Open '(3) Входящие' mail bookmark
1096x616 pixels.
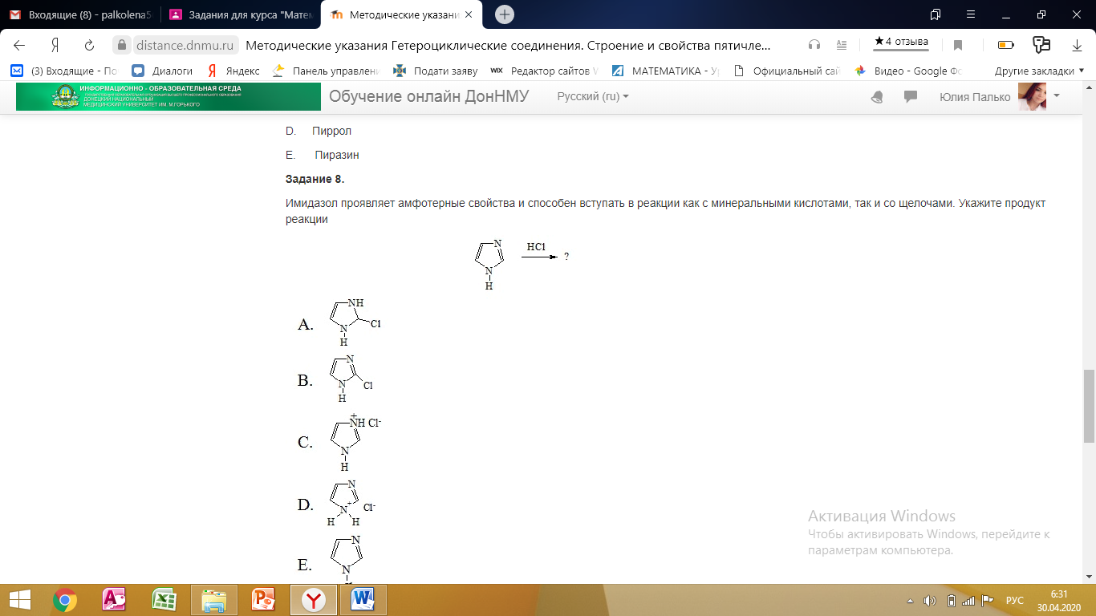tap(63, 71)
